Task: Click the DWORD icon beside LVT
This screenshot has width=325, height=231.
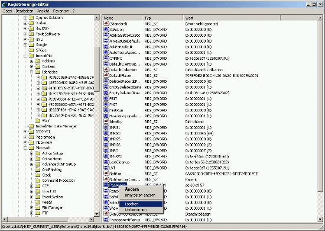Action: (106, 168)
